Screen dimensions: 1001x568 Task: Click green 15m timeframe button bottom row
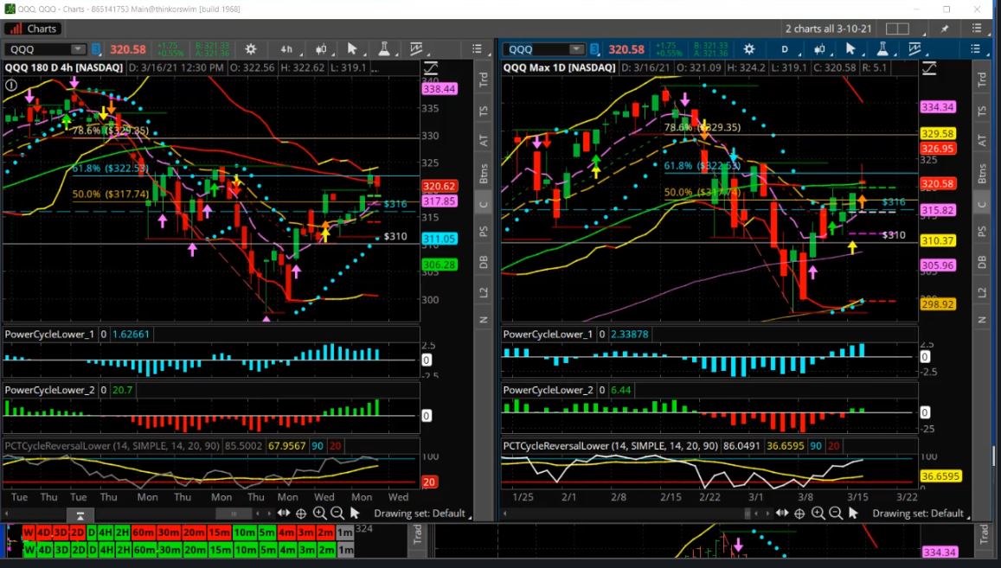pyautogui.click(x=219, y=550)
